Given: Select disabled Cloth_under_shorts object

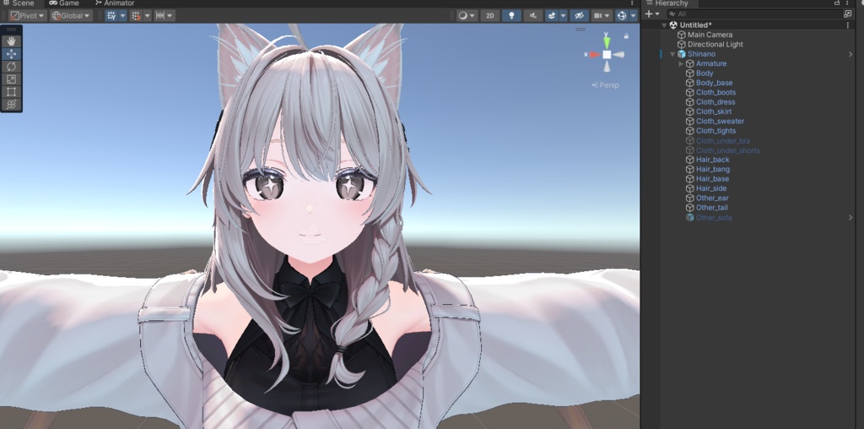Looking at the screenshot, I should coord(727,150).
